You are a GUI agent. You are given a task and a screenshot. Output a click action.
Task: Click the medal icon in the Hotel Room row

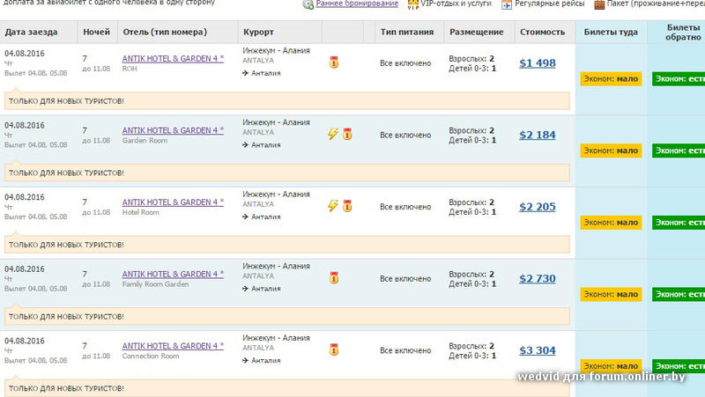point(347,206)
